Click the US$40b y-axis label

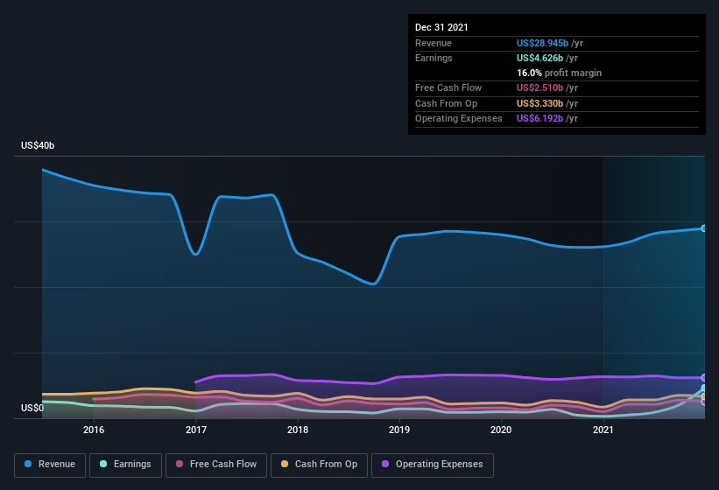pos(38,145)
